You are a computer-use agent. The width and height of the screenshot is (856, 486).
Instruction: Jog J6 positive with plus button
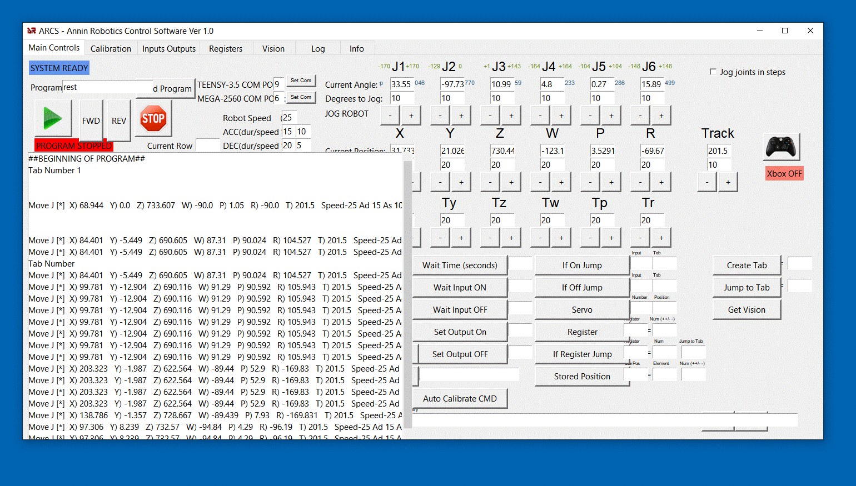[x=661, y=116]
